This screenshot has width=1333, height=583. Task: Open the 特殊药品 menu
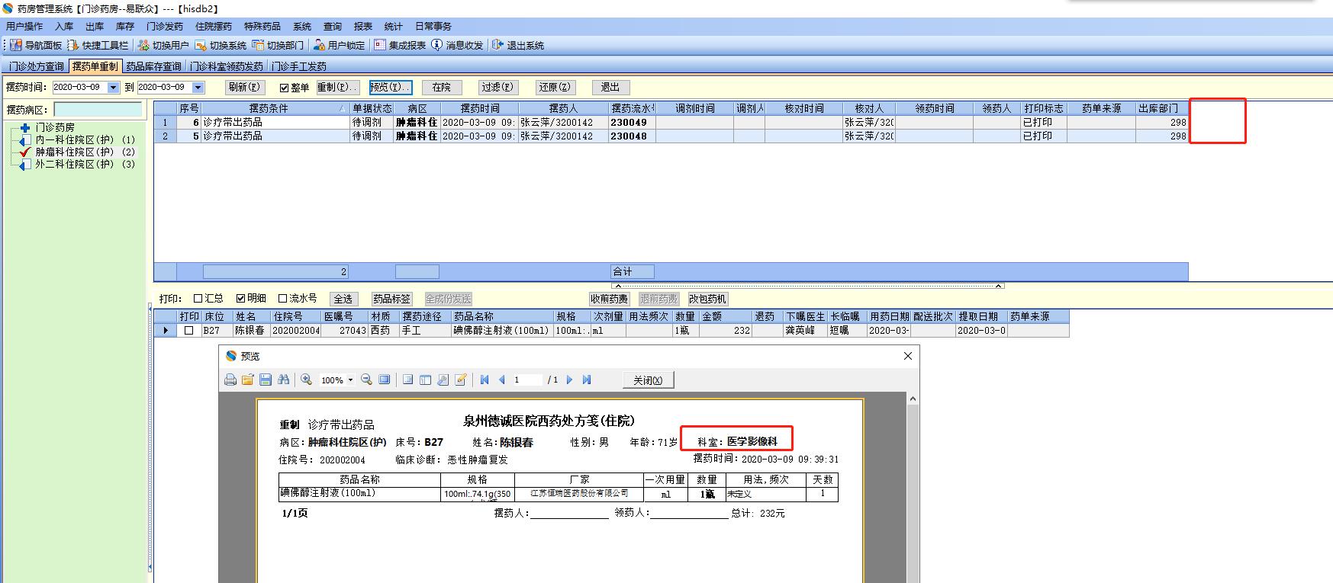point(262,27)
